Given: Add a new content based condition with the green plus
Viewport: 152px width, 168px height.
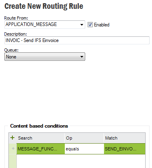Looking at the screenshot, I should 12,138.
